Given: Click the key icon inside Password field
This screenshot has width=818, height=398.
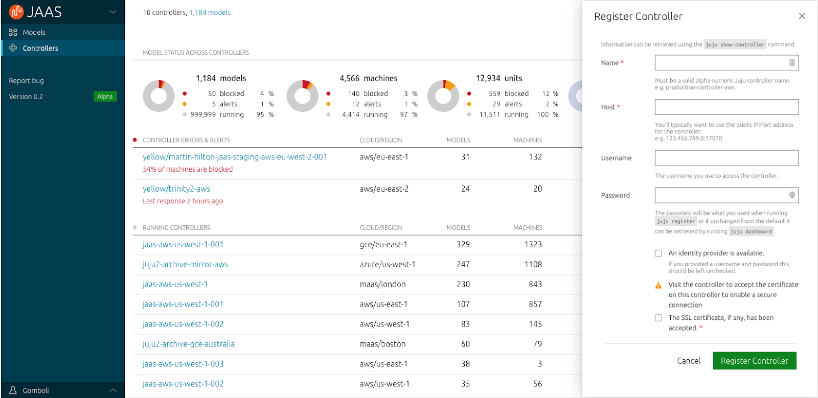Looking at the screenshot, I should click(x=791, y=195).
